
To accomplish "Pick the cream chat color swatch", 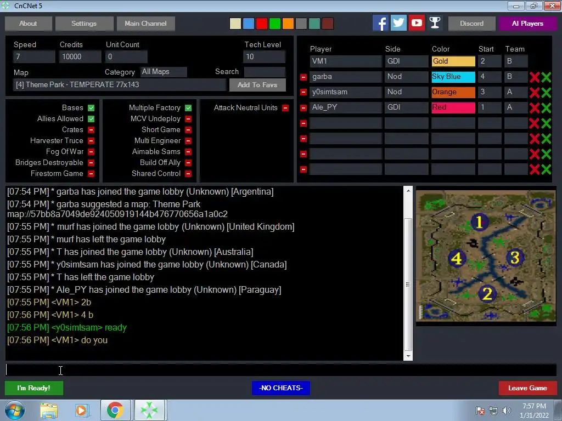I will click(235, 24).
